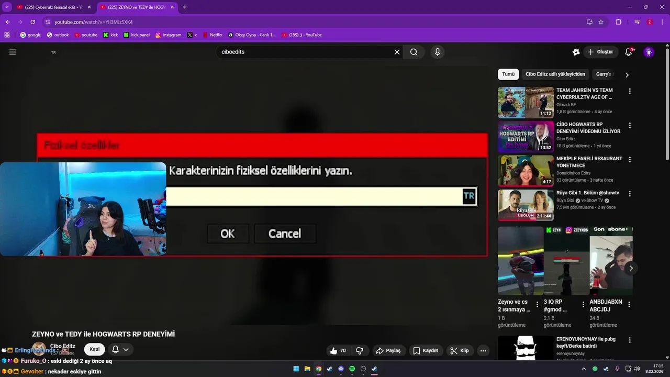The width and height of the screenshot is (670, 377).
Task: Open CİBO HOGWARTS RP DENEYİMİ video title
Action: (588, 128)
